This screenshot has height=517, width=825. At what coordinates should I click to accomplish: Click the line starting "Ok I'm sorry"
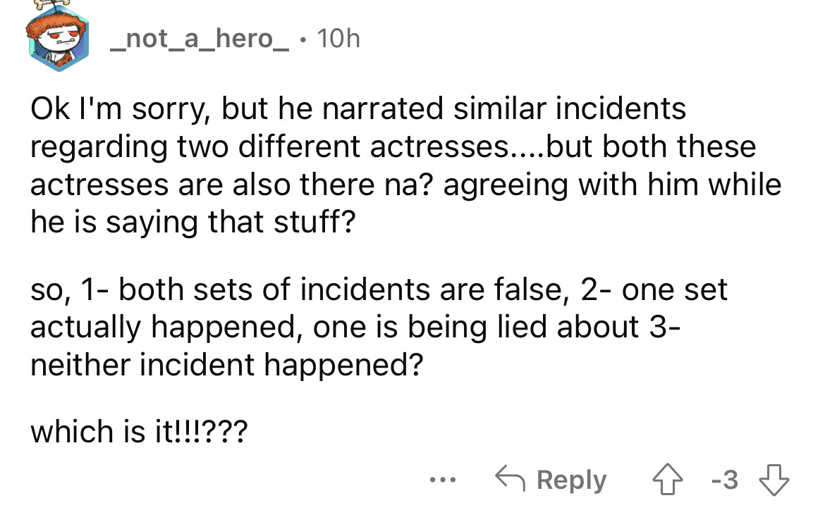pos(357,109)
